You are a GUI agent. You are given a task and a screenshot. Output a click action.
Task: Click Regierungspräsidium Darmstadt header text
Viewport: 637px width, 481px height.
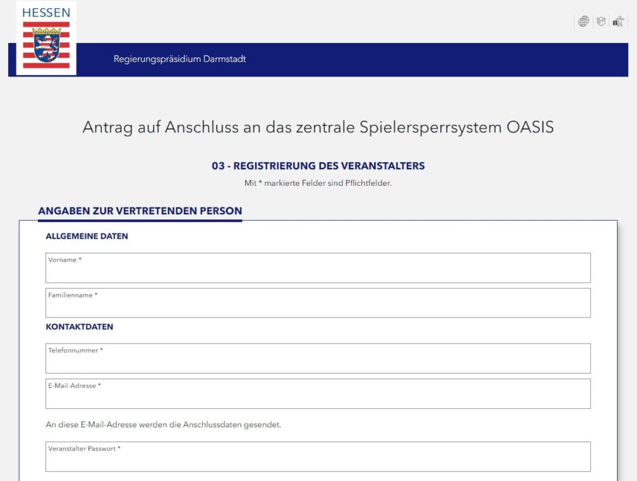tap(180, 59)
